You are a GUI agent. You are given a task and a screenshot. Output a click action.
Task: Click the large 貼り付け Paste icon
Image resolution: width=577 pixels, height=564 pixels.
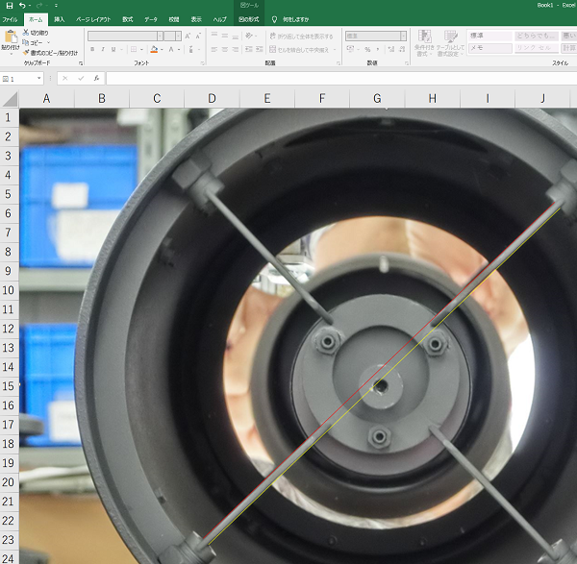pos(11,37)
